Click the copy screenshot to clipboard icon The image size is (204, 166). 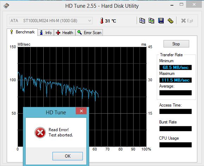[152, 21]
